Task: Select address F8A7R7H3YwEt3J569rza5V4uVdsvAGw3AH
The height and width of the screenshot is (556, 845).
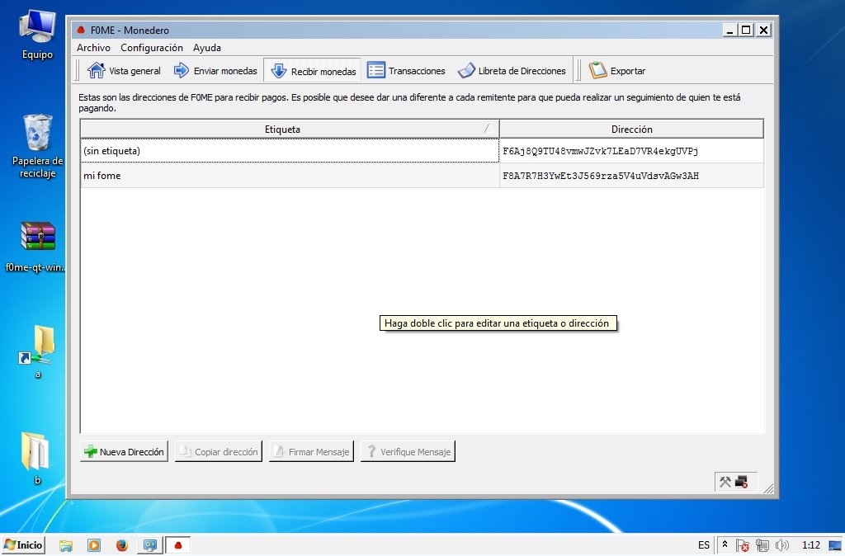Action: [x=631, y=176]
